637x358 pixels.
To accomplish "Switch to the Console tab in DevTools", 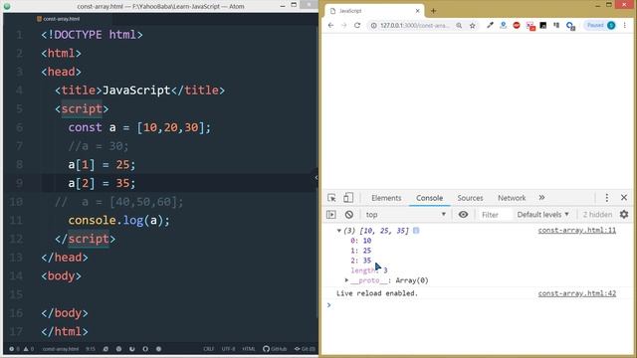I will 429,198.
